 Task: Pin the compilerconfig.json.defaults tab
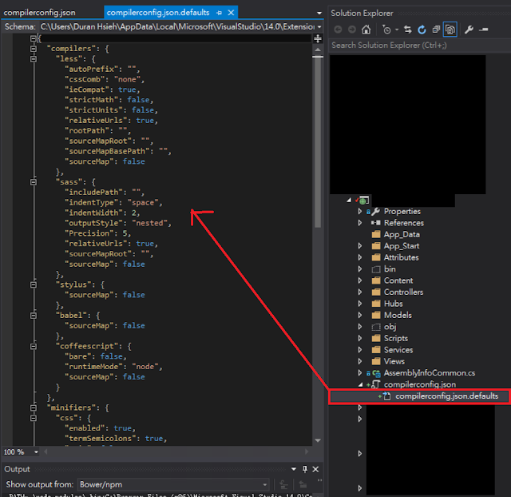point(219,13)
